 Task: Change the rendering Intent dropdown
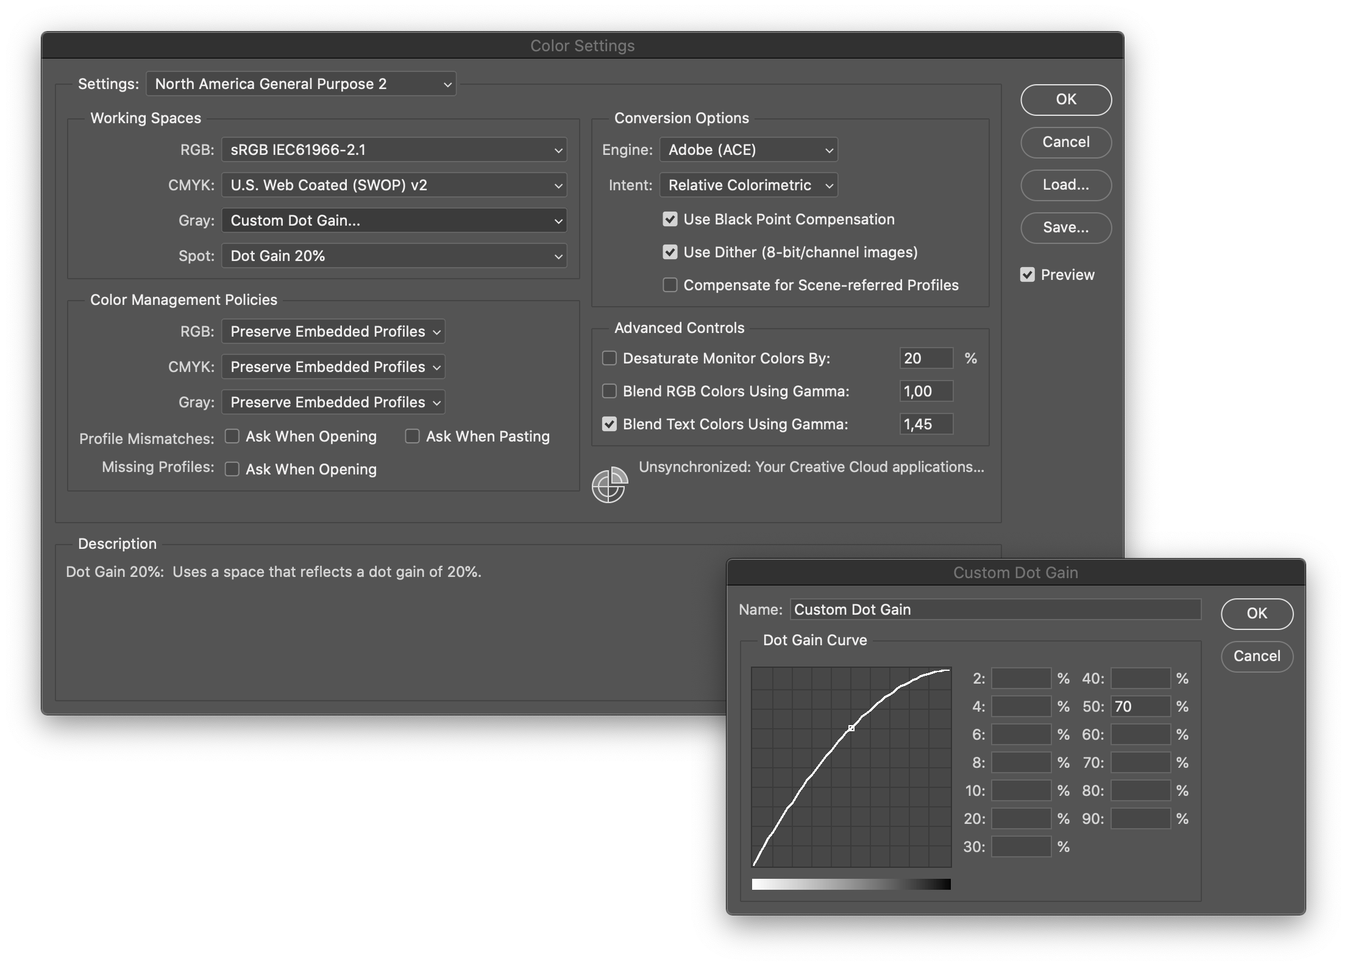(748, 185)
